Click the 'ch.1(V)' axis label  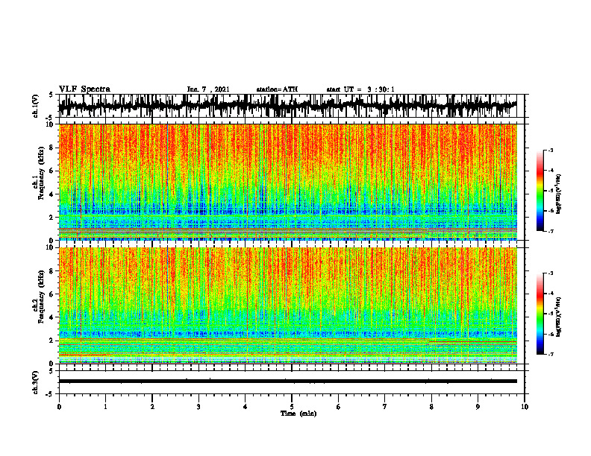[x=36, y=106]
